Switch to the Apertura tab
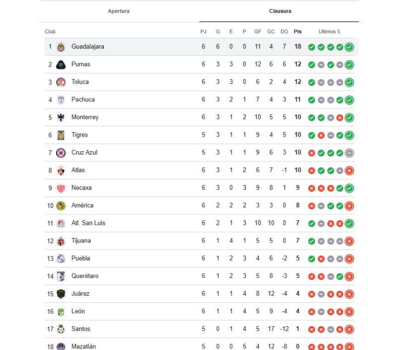This screenshot has width=398, height=350. (118, 11)
